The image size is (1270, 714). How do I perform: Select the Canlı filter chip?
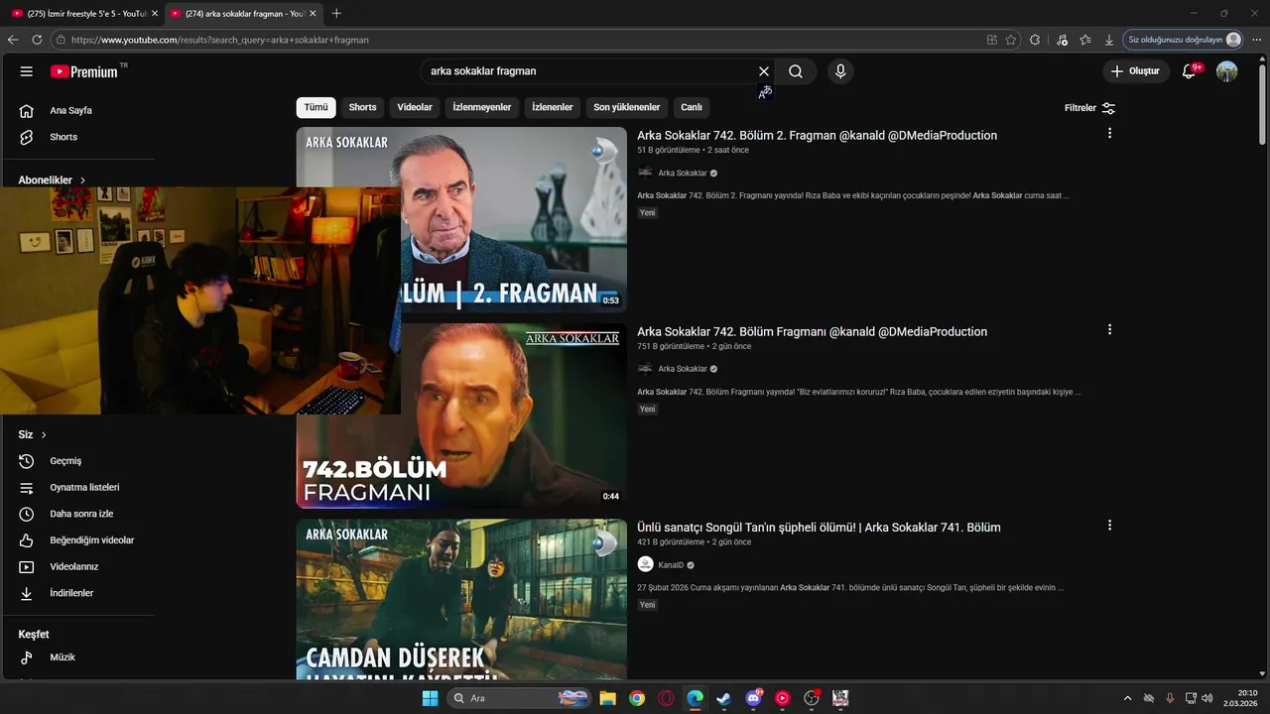(x=692, y=107)
